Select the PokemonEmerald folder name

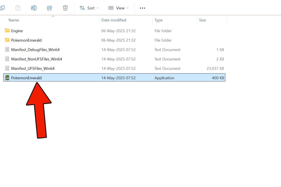point(26,40)
